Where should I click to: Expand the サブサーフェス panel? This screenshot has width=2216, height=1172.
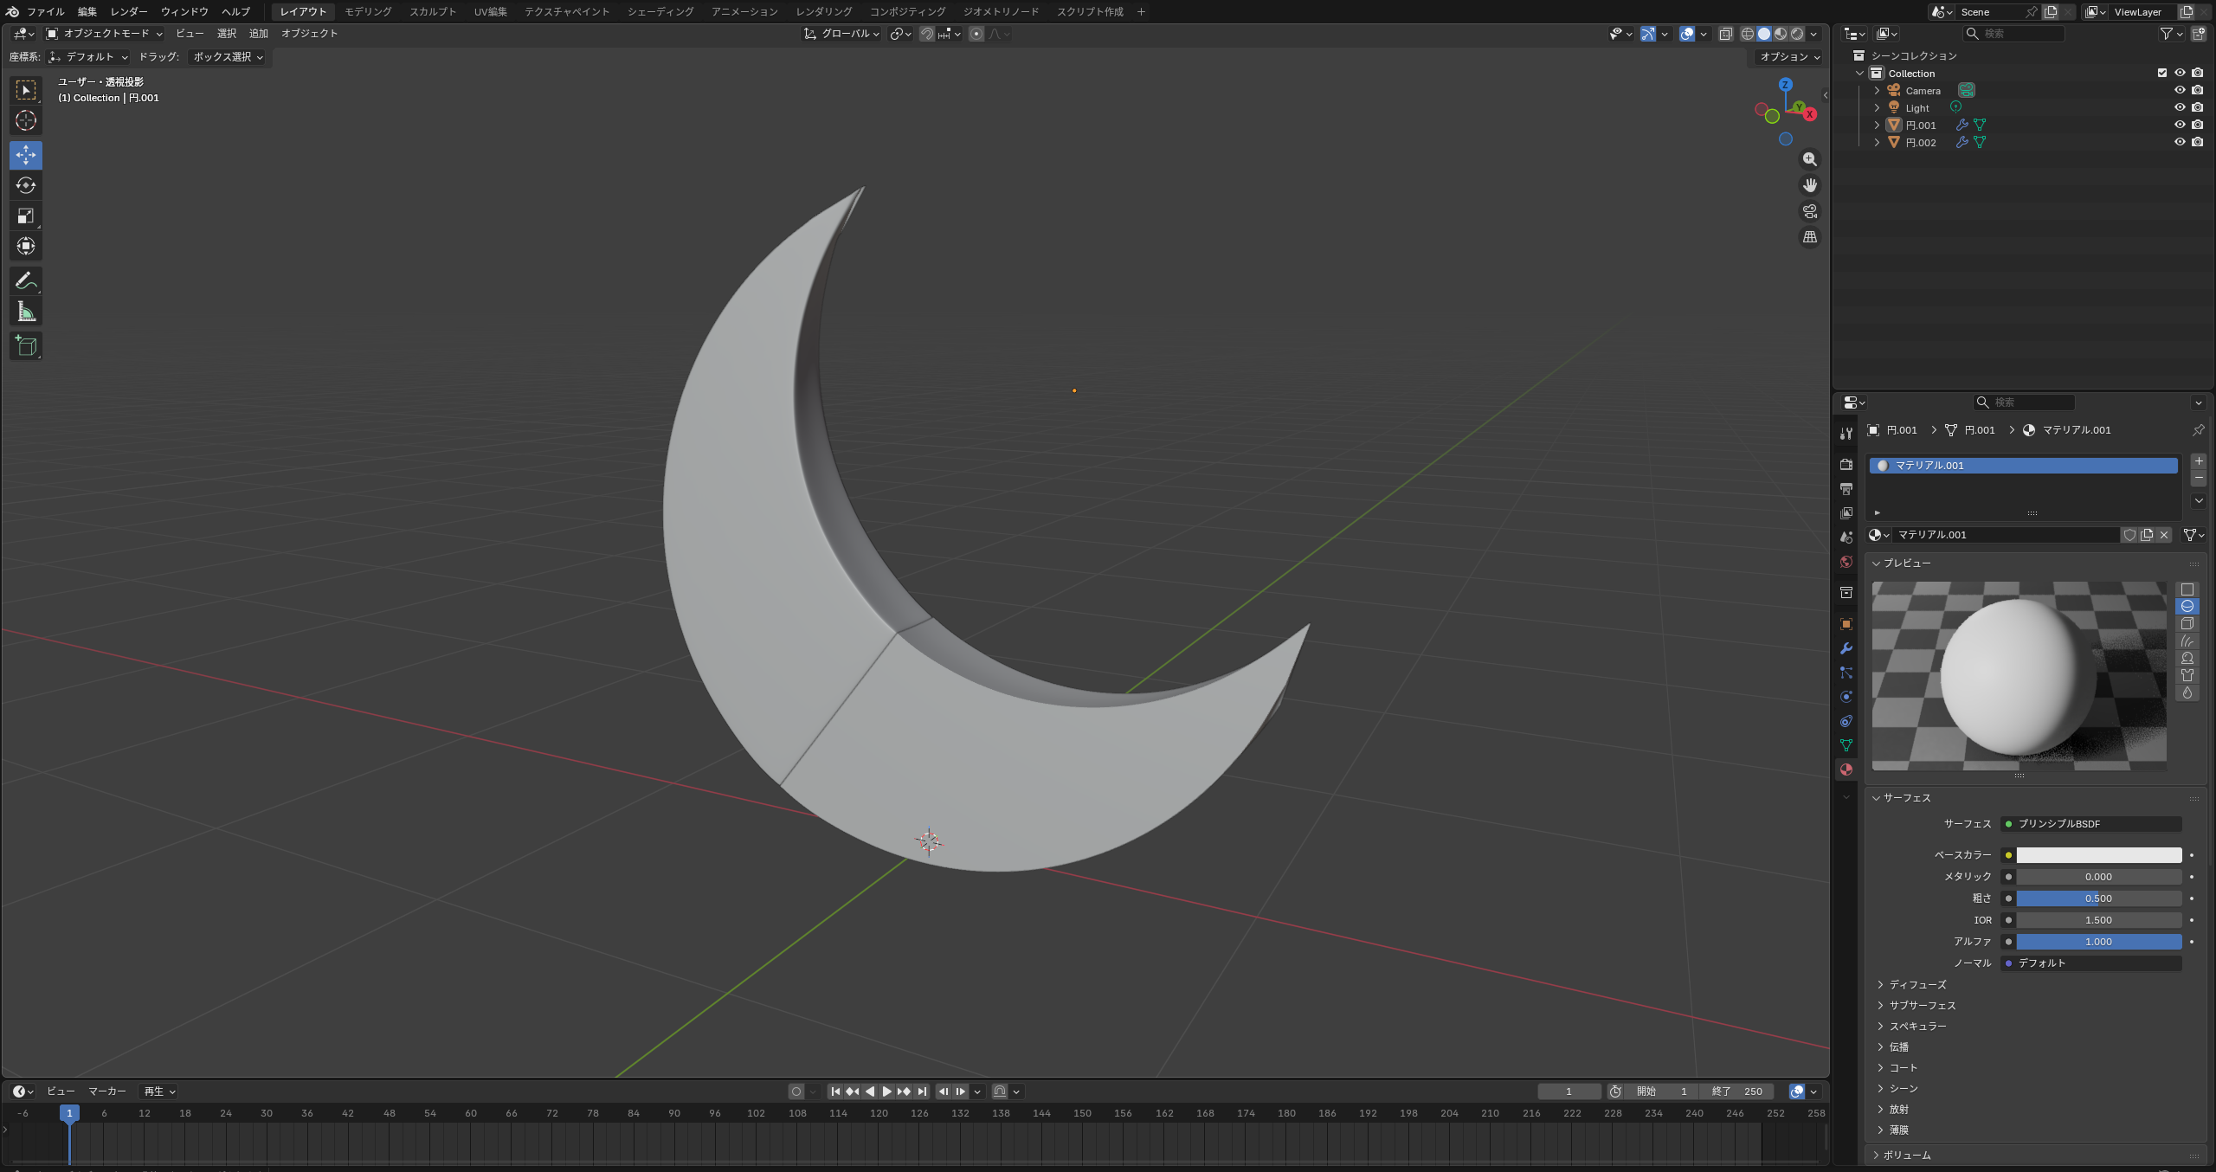(x=1922, y=1005)
